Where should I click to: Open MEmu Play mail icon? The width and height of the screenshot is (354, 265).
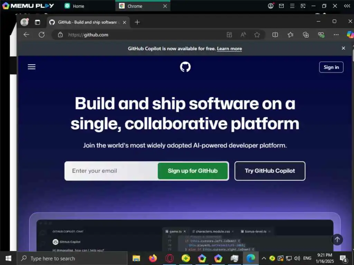pyautogui.click(x=281, y=6)
